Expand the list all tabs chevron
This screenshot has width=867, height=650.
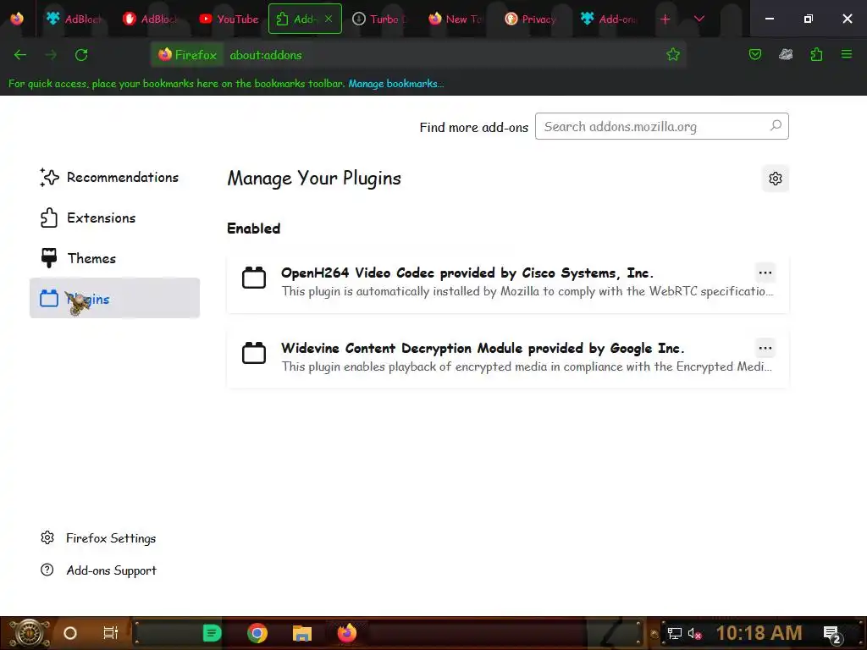point(699,19)
